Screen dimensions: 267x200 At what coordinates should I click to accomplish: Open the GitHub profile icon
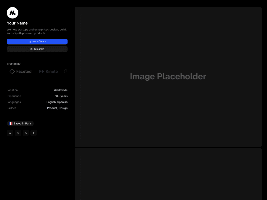tap(10, 133)
